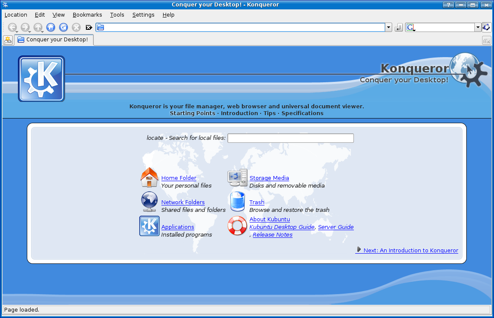Follow the Network Folders link

[183, 202]
